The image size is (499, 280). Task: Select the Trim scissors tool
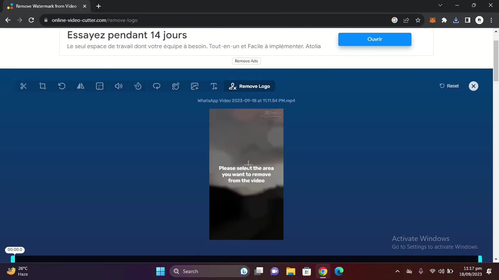pyautogui.click(x=23, y=86)
